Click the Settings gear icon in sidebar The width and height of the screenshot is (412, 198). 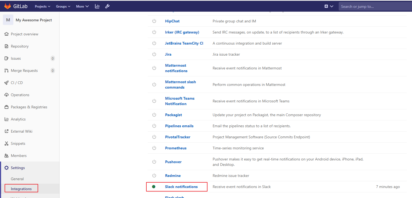(x=6, y=168)
